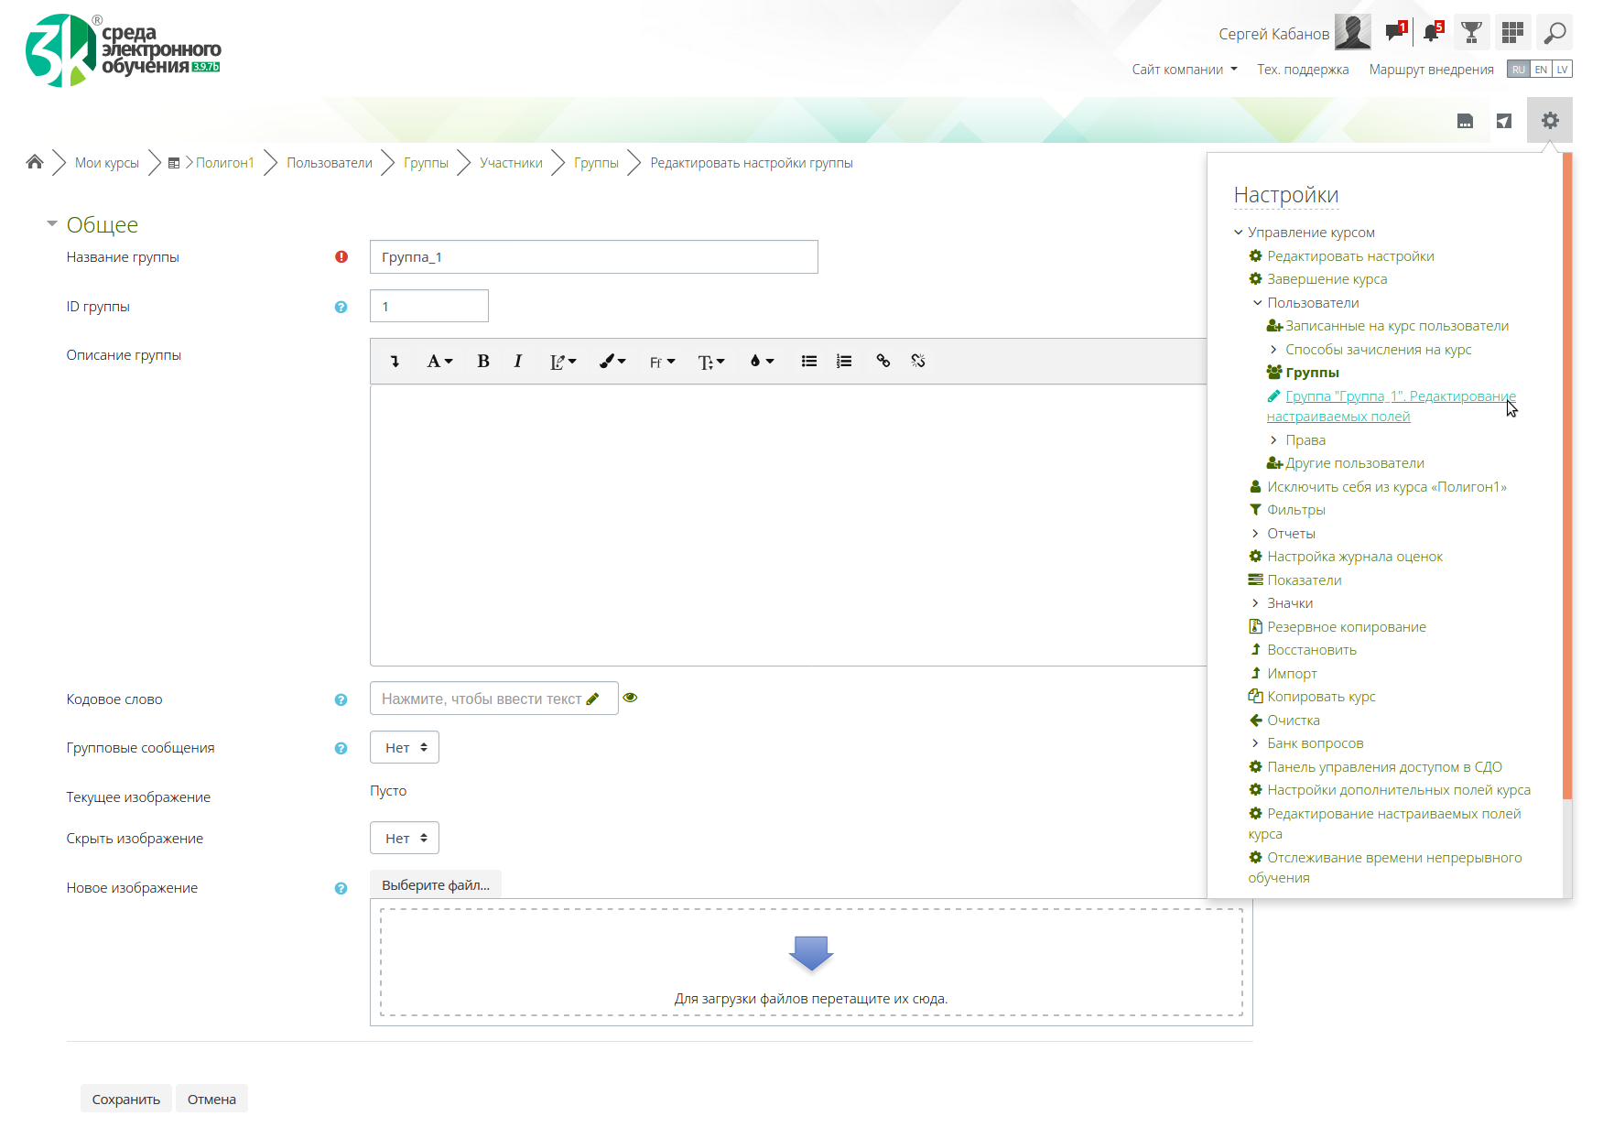Open the Сайт компании menu

pyautogui.click(x=1184, y=70)
